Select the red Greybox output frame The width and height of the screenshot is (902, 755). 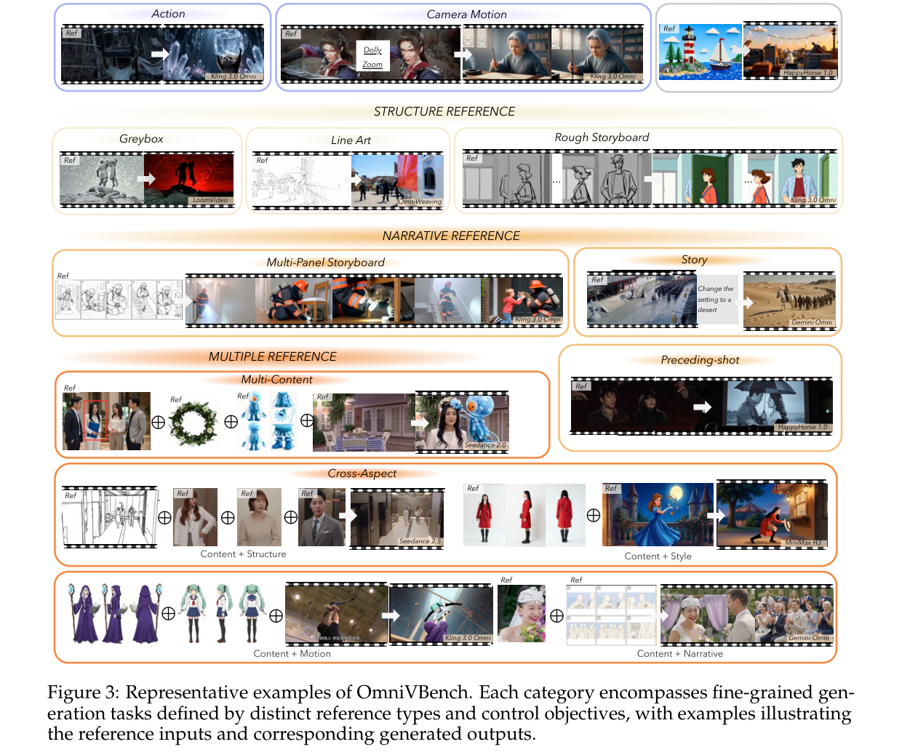click(x=188, y=180)
